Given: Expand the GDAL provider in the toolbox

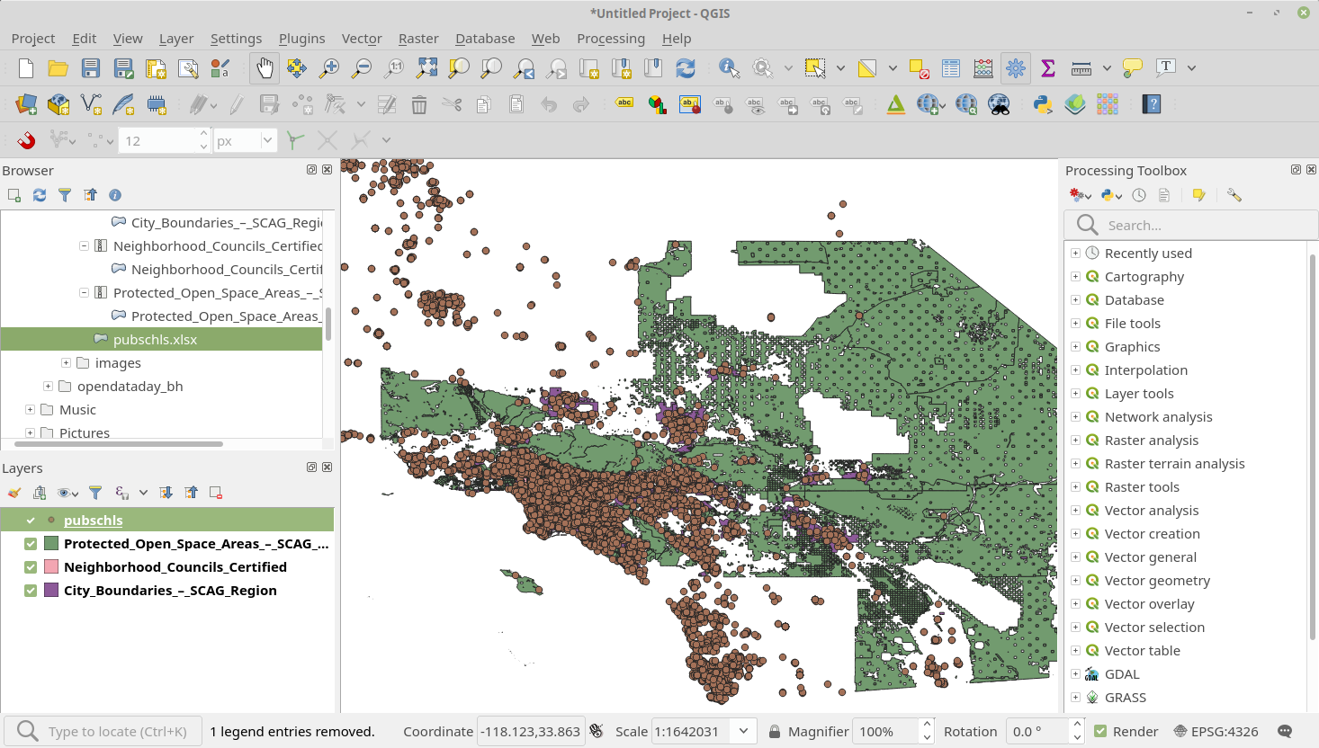Looking at the screenshot, I should (x=1075, y=674).
